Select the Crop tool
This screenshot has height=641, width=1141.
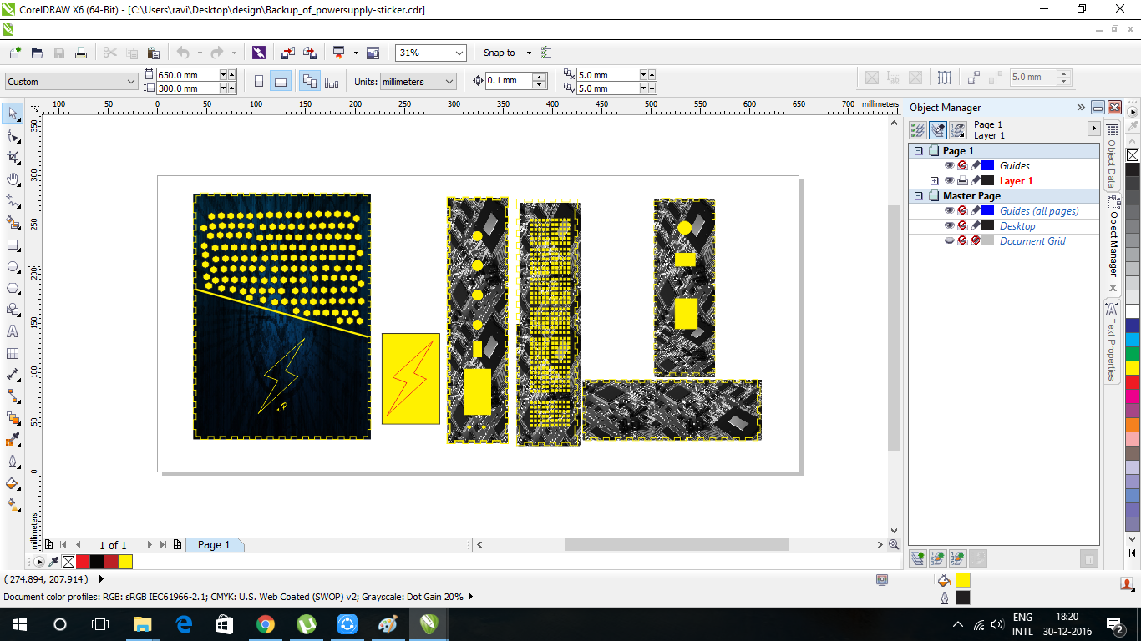[13, 157]
